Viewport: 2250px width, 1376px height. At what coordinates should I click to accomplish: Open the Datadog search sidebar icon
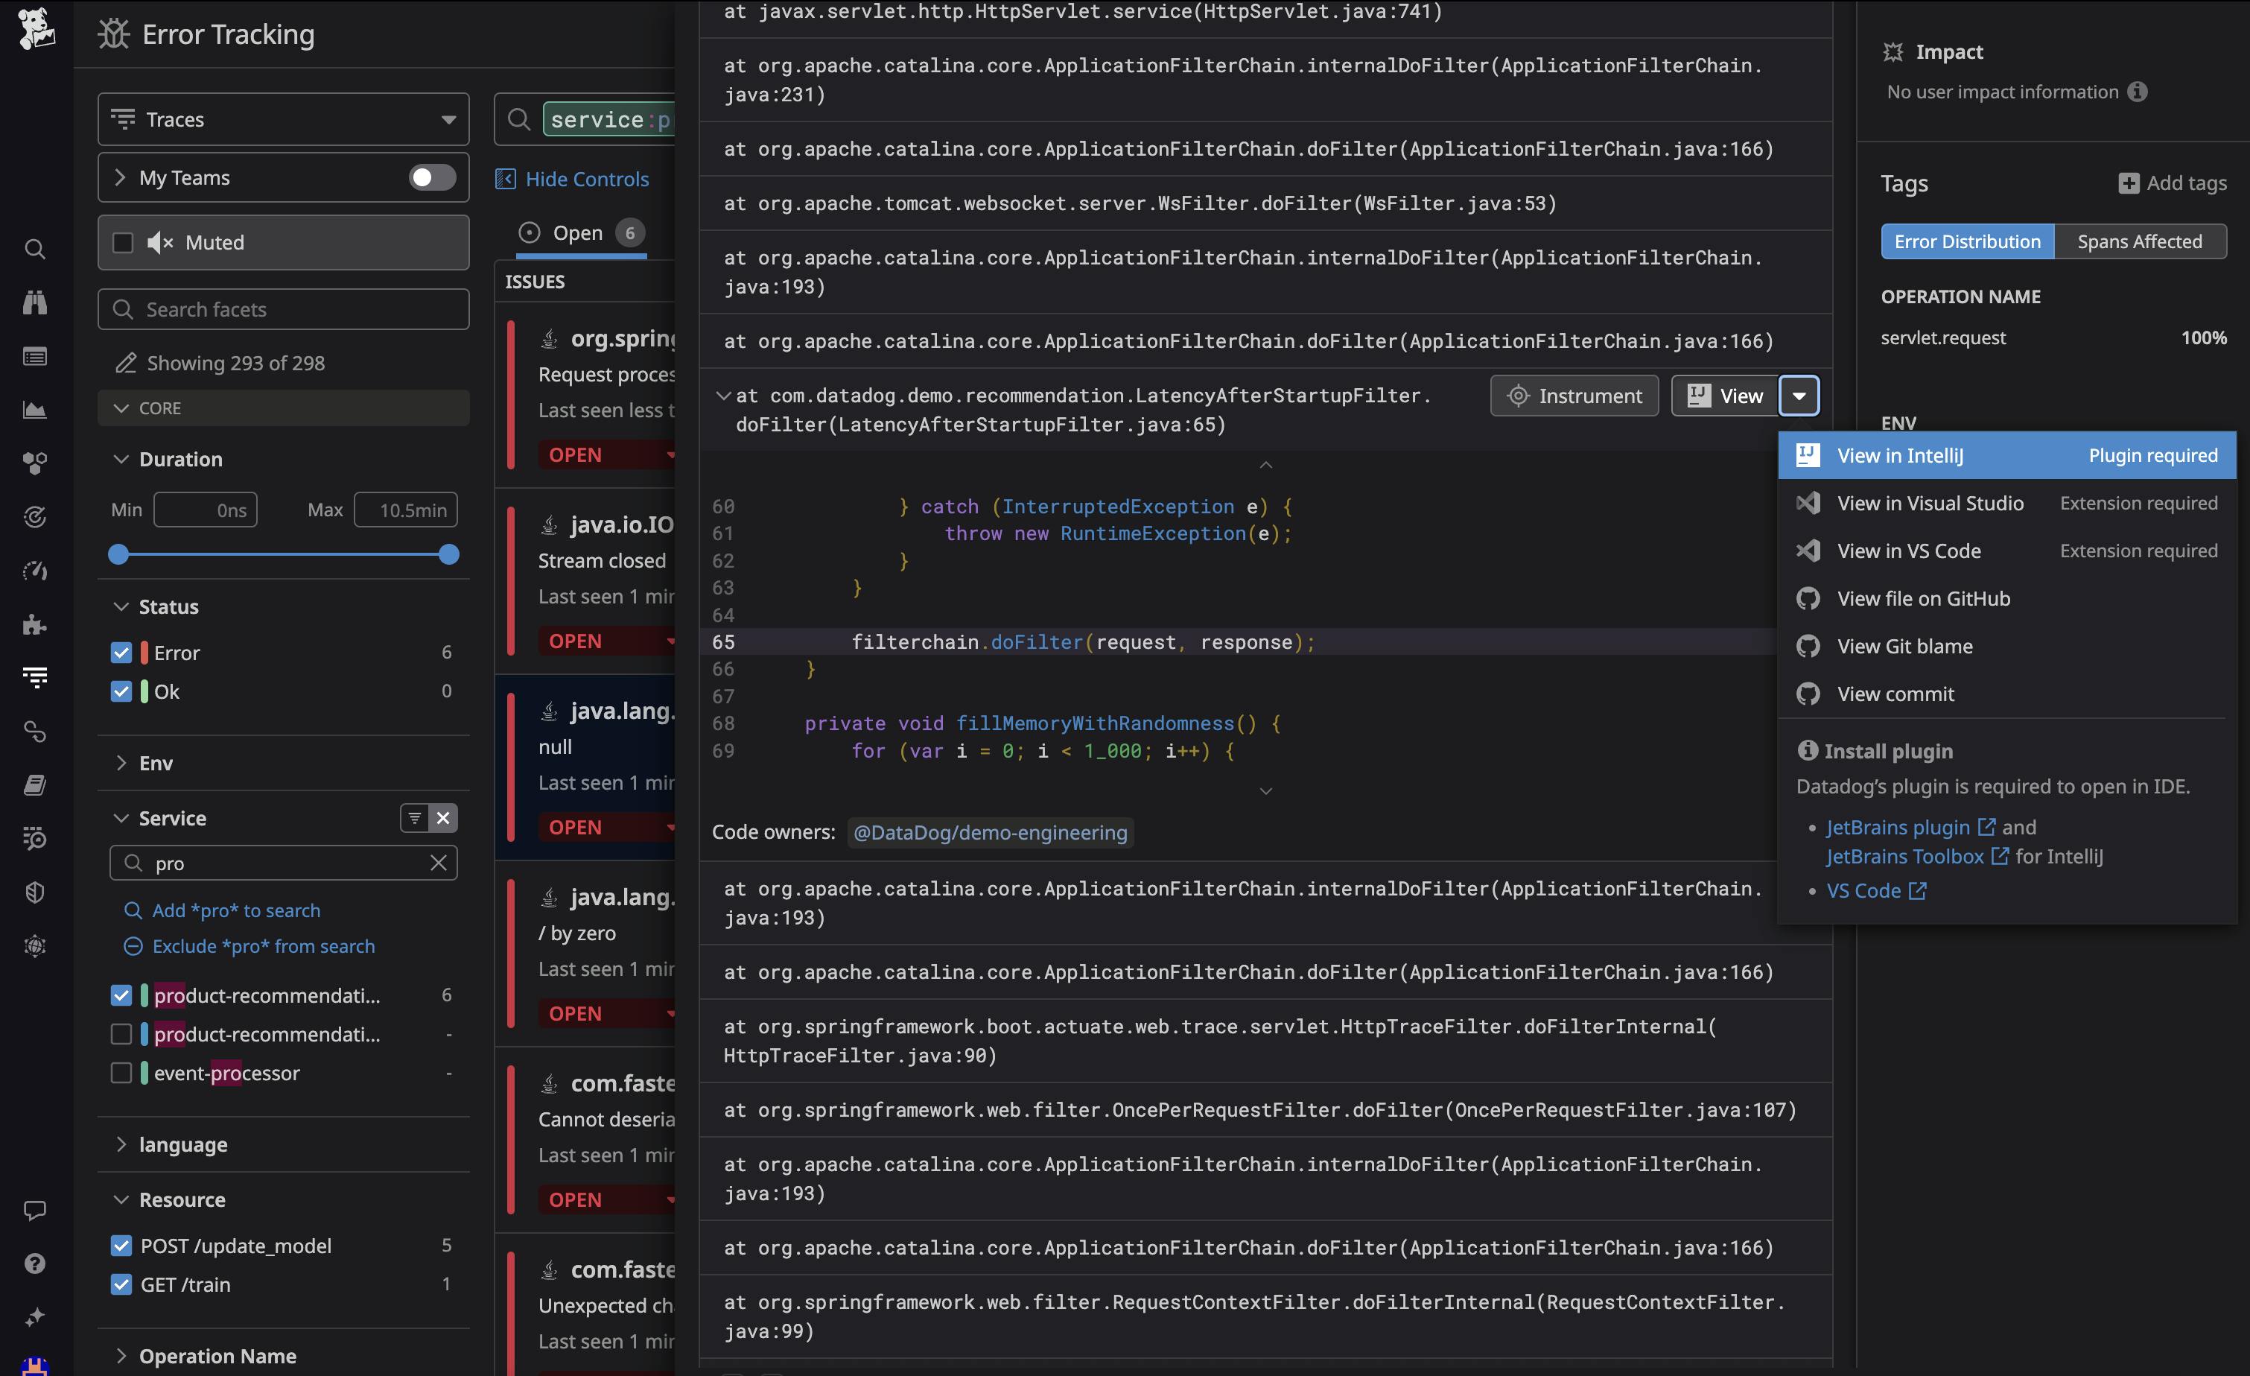coord(35,249)
